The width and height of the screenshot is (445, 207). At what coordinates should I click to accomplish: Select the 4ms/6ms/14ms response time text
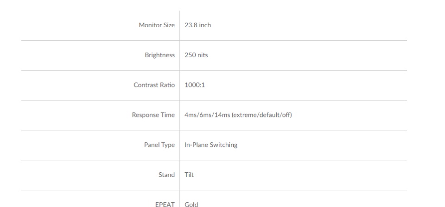207,115
